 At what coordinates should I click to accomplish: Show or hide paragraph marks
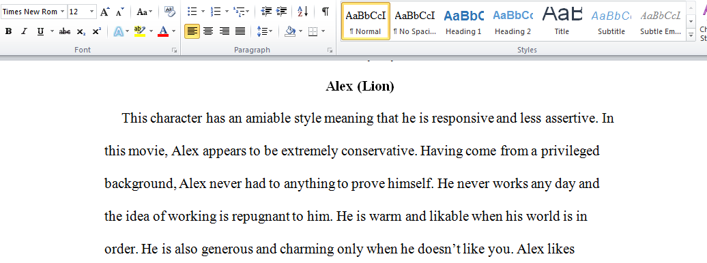click(x=325, y=12)
